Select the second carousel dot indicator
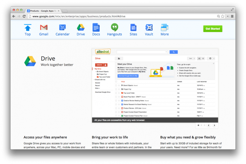This screenshot has height=164, width=246. (201, 125)
